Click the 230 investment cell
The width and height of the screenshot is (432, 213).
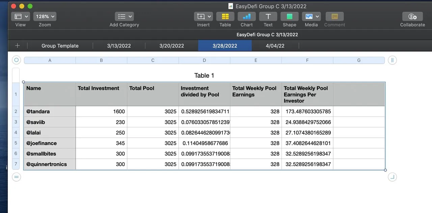click(x=101, y=122)
